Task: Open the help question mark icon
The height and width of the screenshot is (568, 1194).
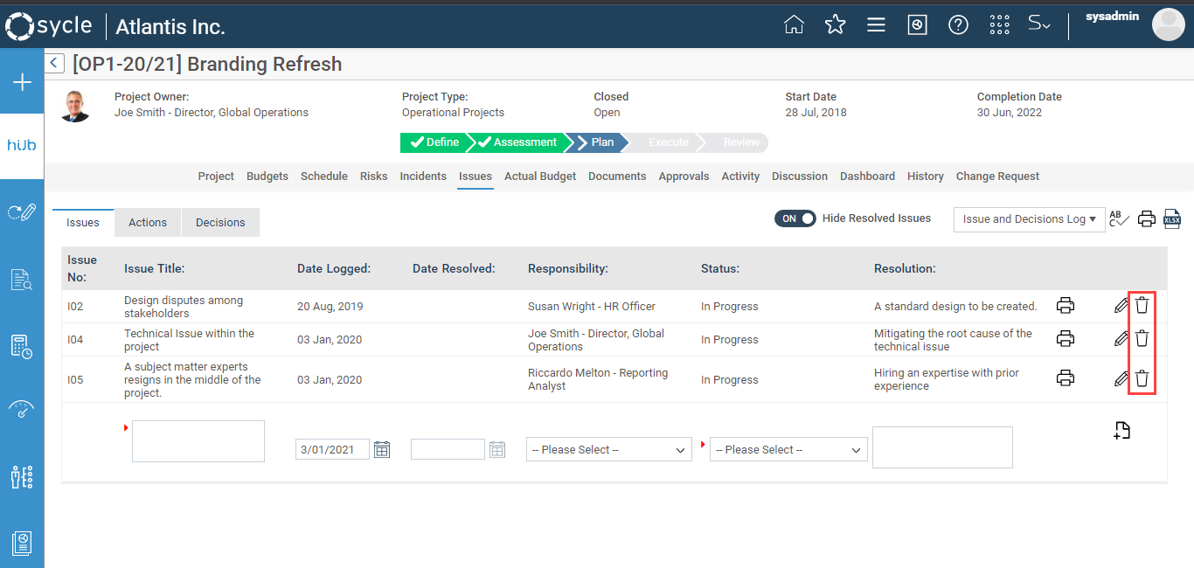Action: click(x=959, y=24)
